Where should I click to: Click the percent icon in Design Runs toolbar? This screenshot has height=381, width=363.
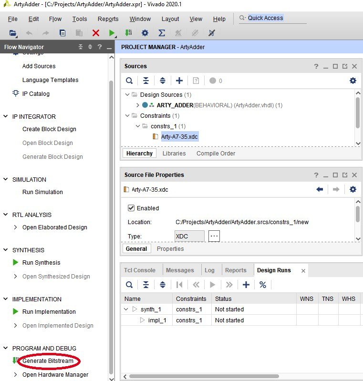pyautogui.click(x=262, y=285)
